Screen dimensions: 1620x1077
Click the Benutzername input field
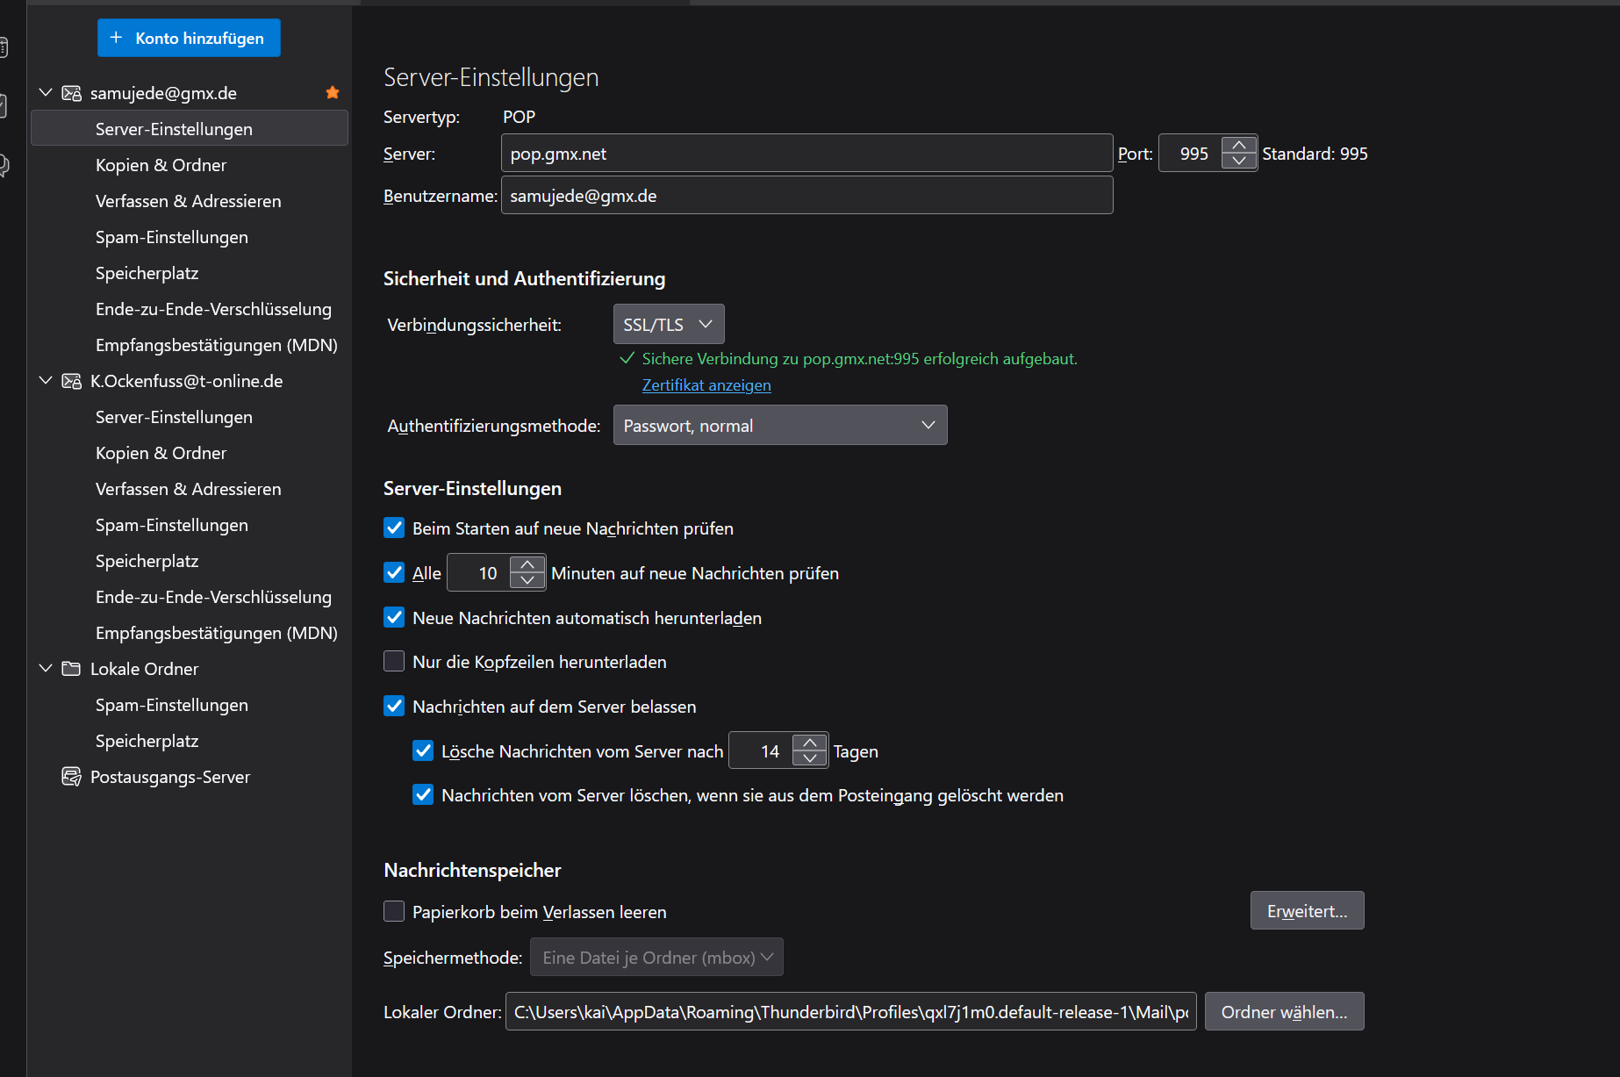coord(806,195)
